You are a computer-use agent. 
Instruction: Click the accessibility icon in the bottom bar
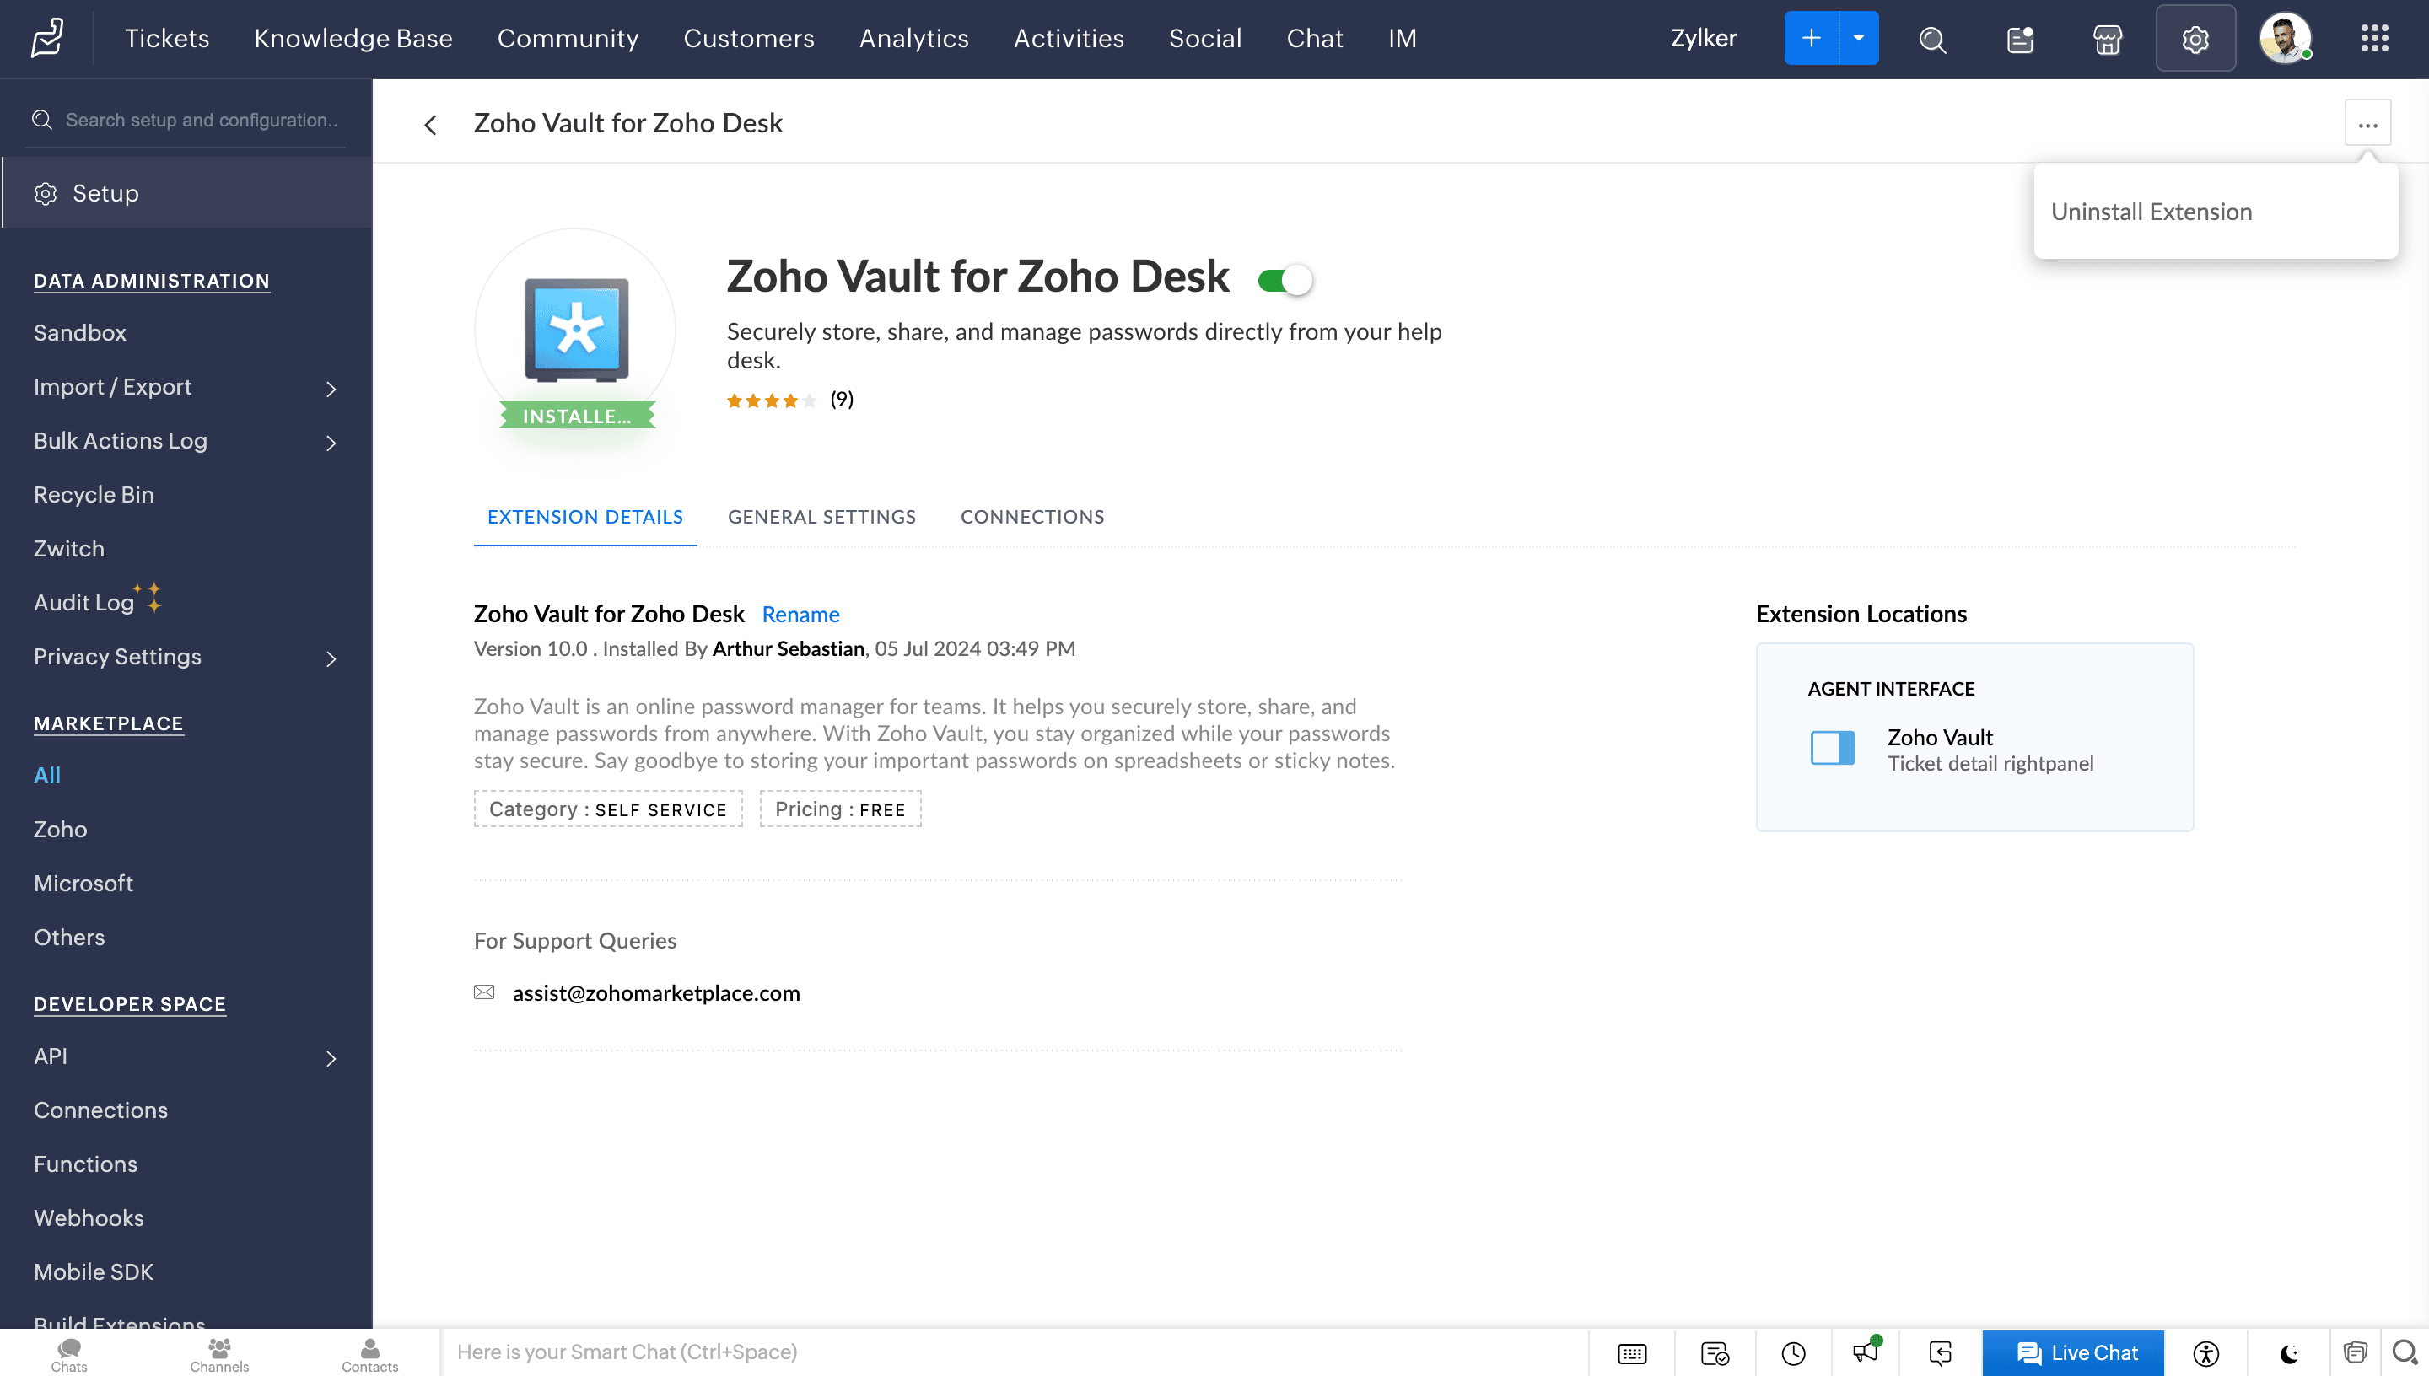coord(2206,1353)
